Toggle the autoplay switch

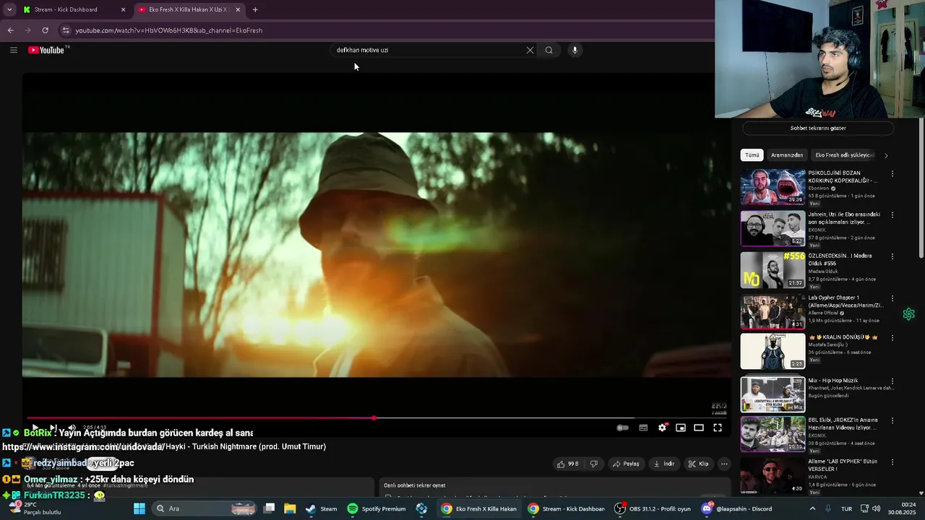click(622, 428)
